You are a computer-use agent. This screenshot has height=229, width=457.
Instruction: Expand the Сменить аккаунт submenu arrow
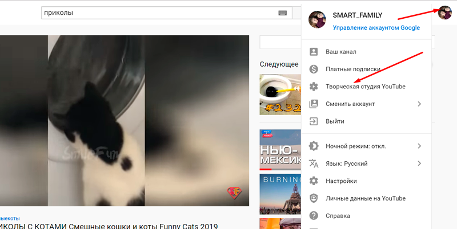coord(419,104)
